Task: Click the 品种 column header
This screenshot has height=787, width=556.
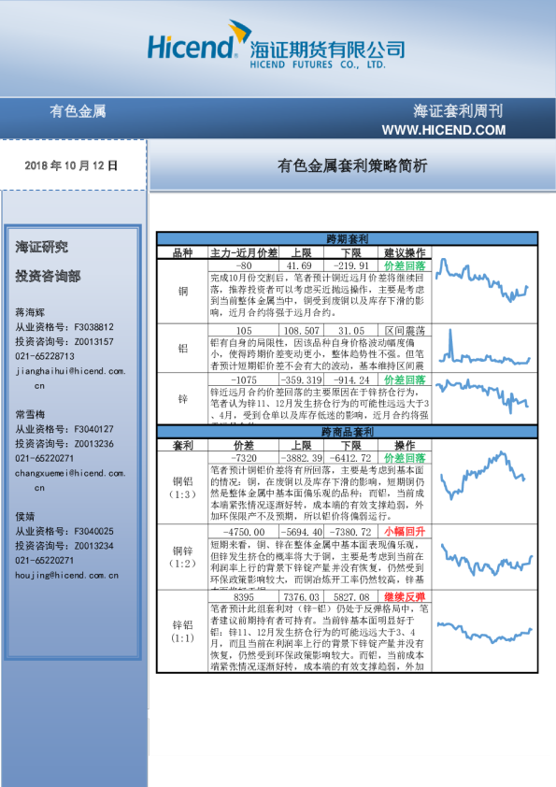Action: click(182, 253)
